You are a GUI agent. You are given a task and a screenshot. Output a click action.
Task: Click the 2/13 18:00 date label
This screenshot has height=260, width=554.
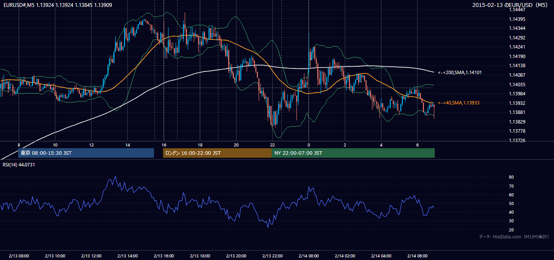click(x=200, y=256)
